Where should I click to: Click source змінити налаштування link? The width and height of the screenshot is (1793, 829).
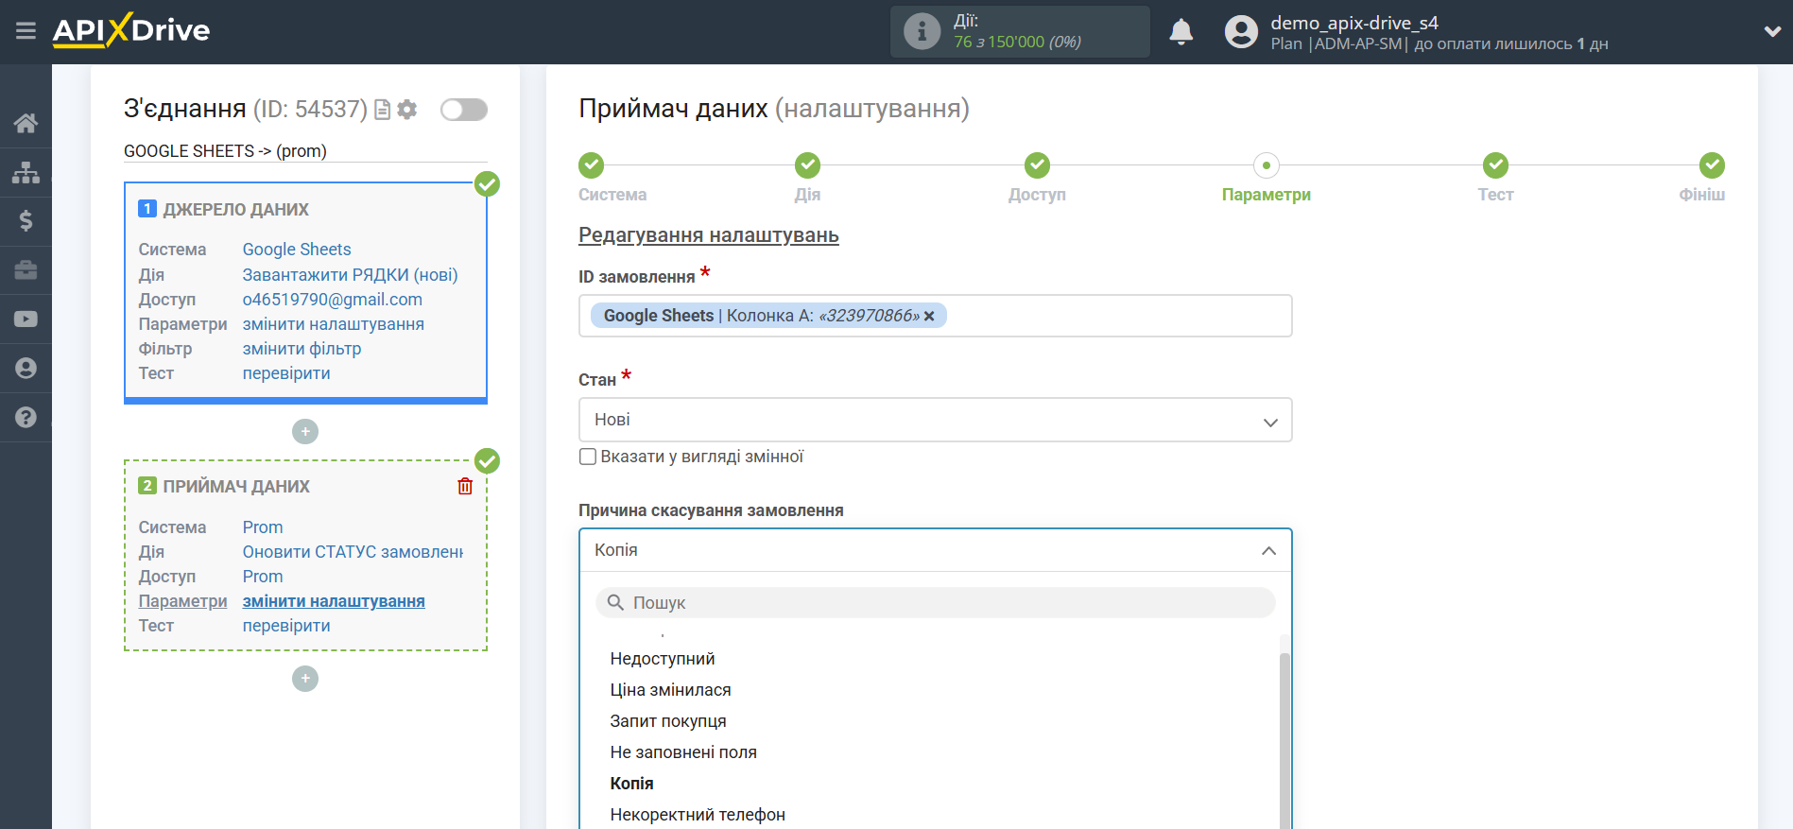click(x=334, y=324)
